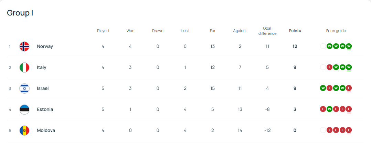
Task: Click Estonia's green win form badge
Action: (x=329, y=109)
